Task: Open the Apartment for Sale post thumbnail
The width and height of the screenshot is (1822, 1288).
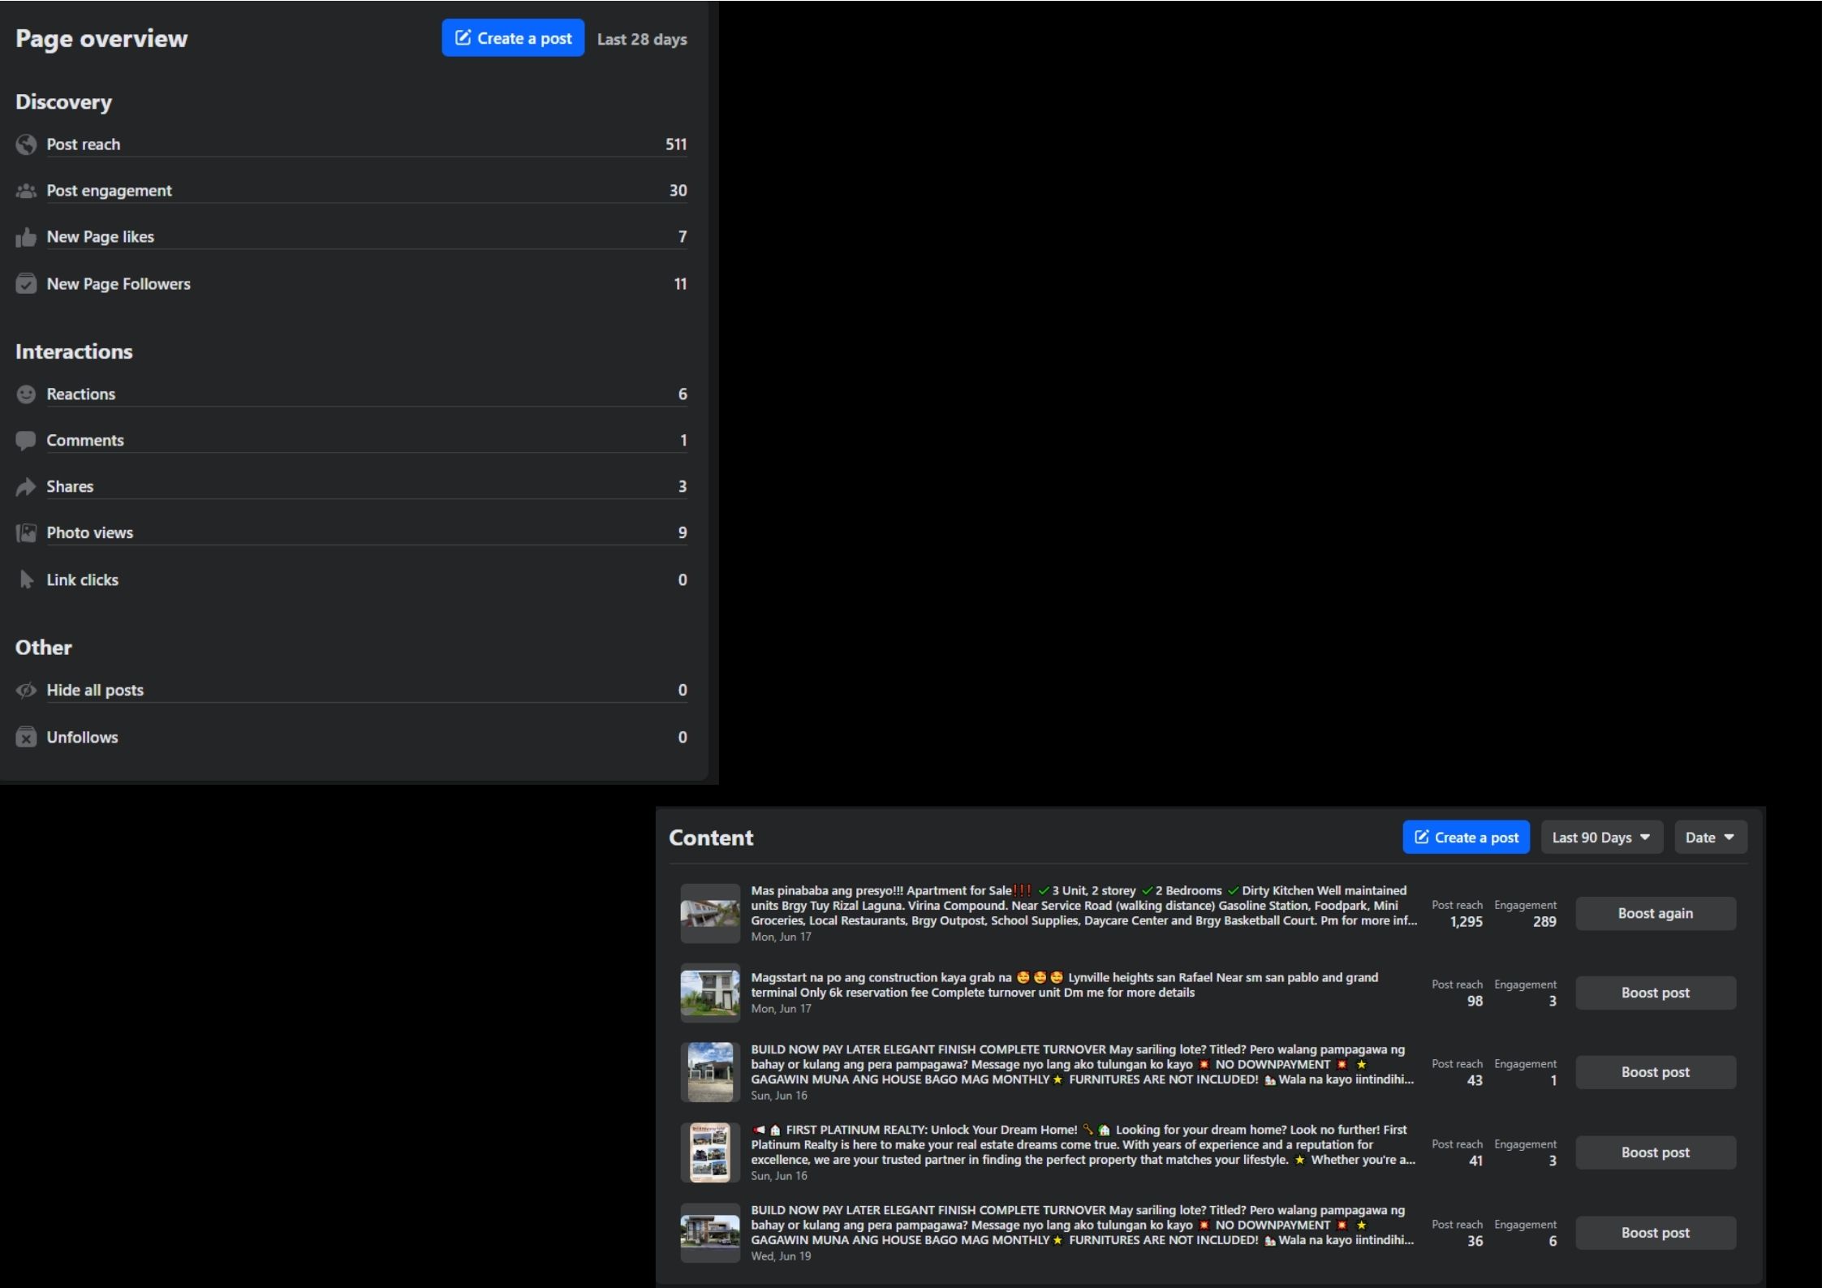Action: click(x=709, y=913)
